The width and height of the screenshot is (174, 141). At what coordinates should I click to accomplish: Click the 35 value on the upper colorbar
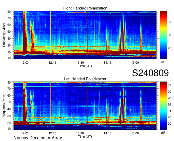pos(169,22)
